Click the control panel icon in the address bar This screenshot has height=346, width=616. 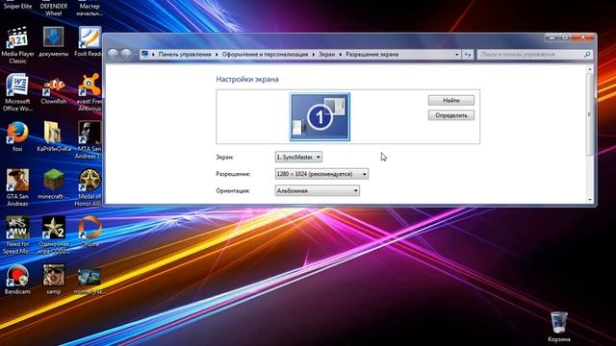coord(145,54)
